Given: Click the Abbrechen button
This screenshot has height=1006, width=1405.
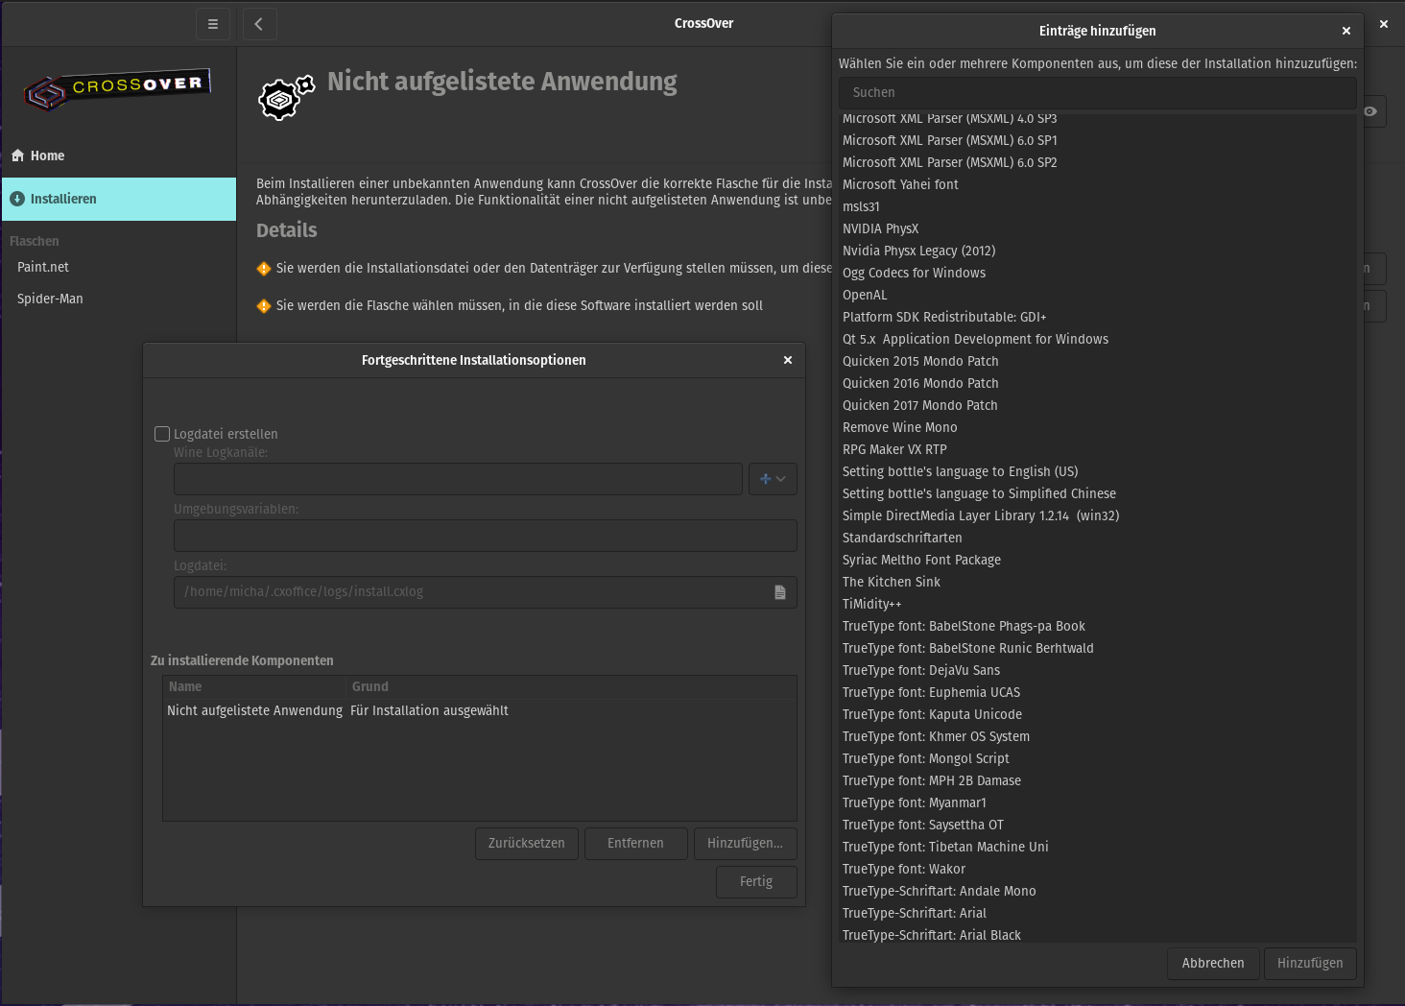Looking at the screenshot, I should pyautogui.click(x=1212, y=963).
